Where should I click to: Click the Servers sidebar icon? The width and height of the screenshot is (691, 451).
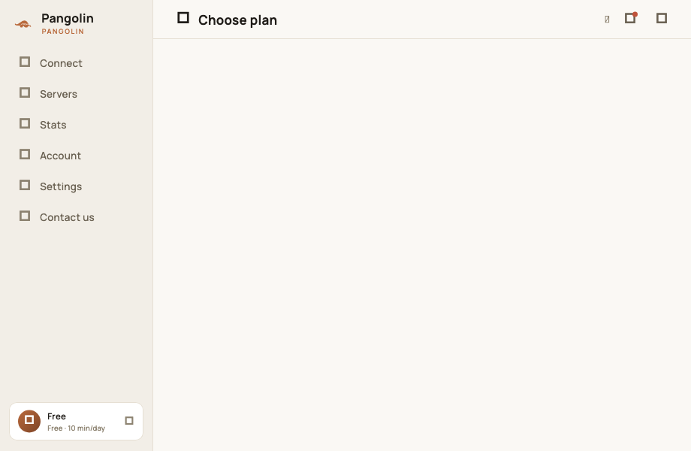point(25,93)
